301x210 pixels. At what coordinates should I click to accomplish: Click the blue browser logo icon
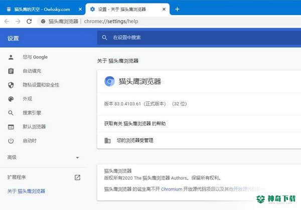[x=109, y=81]
